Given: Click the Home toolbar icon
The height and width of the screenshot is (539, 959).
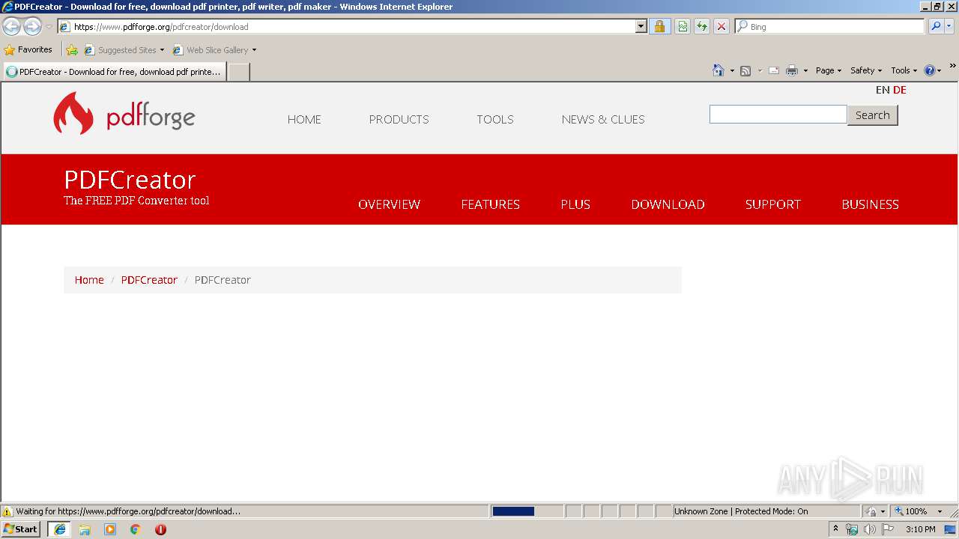Looking at the screenshot, I should (719, 70).
